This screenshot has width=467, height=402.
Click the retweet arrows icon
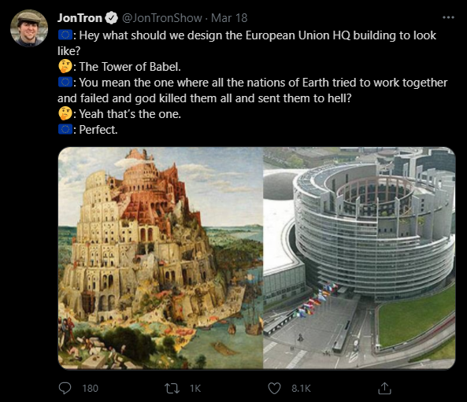[172, 389]
